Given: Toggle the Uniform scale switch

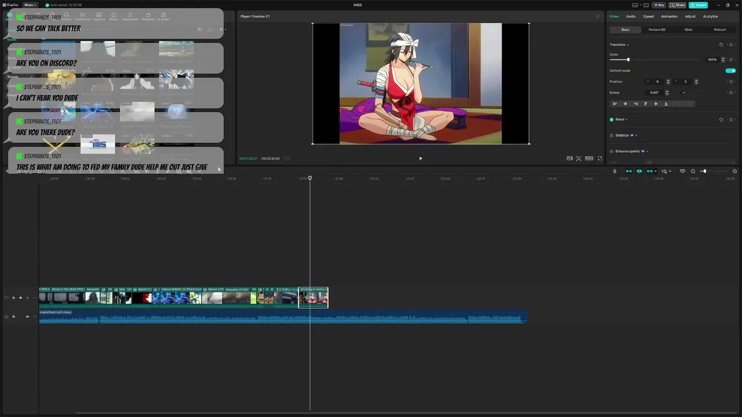Looking at the screenshot, I should click(x=730, y=71).
